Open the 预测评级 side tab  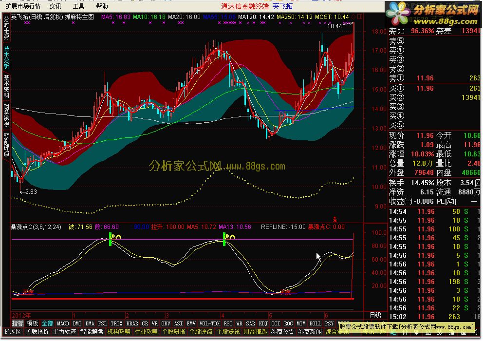(x=6, y=145)
